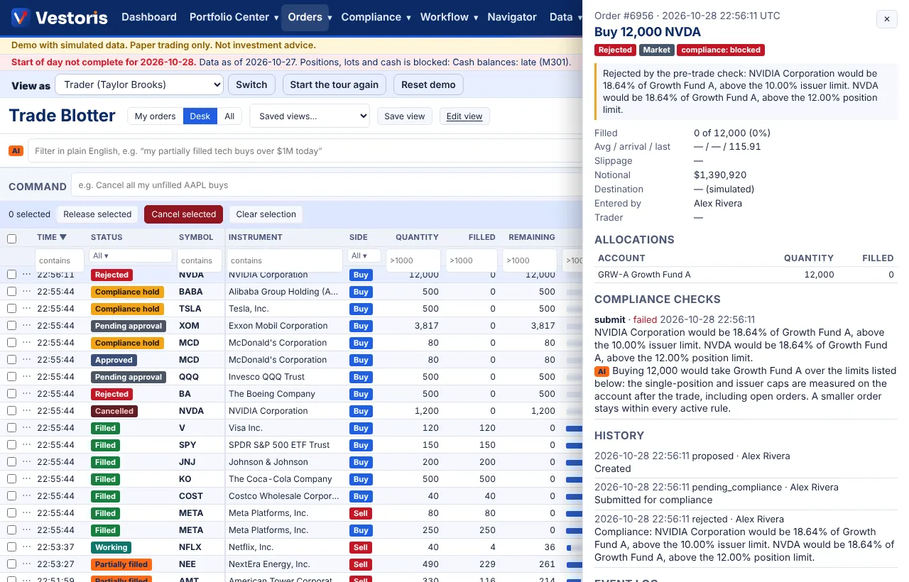Open the Side column filter dropdown
The image size is (909, 582).
pyautogui.click(x=365, y=256)
